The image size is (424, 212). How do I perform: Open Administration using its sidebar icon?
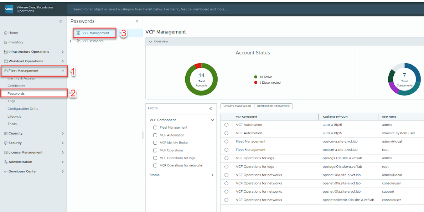5,162
